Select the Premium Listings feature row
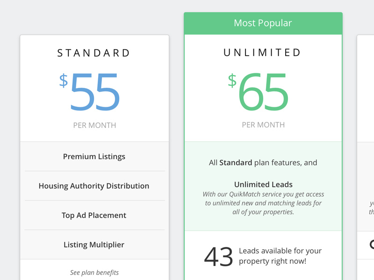 tap(94, 157)
